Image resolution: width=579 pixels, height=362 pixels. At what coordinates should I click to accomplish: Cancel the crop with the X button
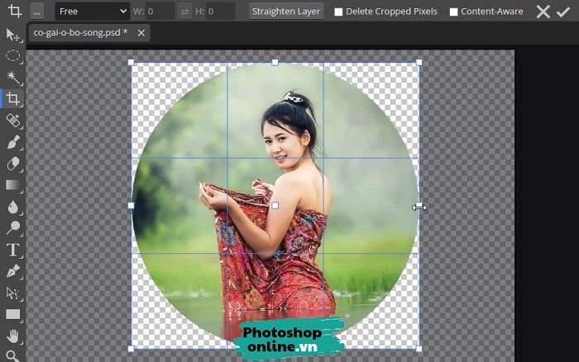pyautogui.click(x=543, y=12)
